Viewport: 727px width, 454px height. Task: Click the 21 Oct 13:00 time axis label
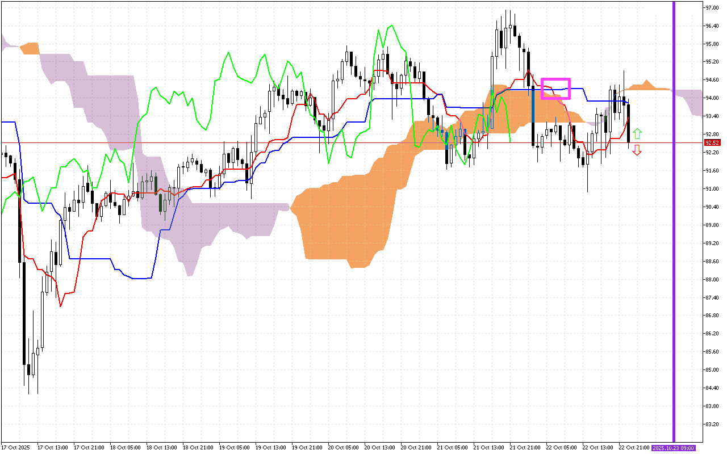pos(488,448)
